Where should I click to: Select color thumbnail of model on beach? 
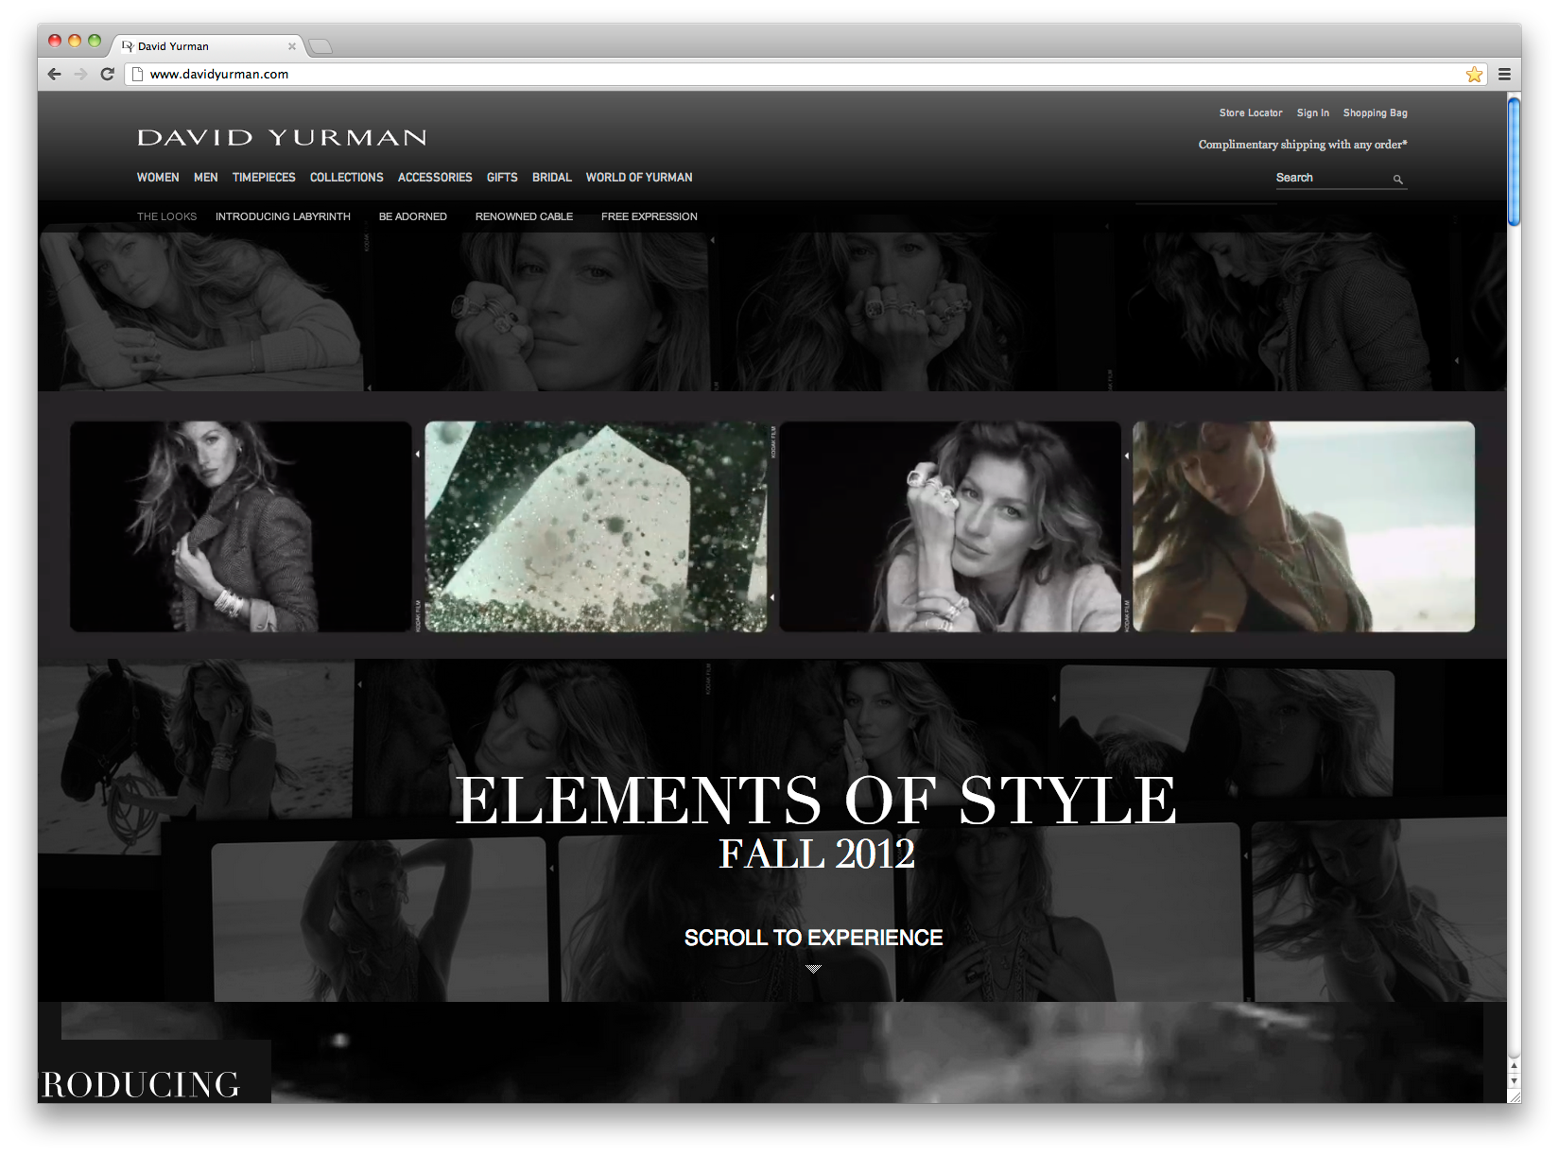click(x=1304, y=526)
